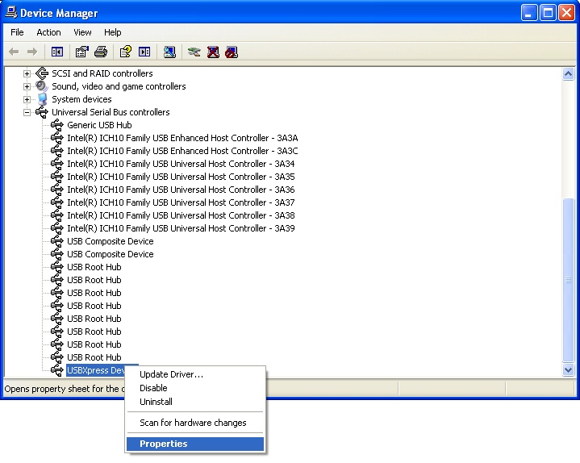This screenshot has width=580, height=463.
Task: Open the View menu
Action: point(82,32)
